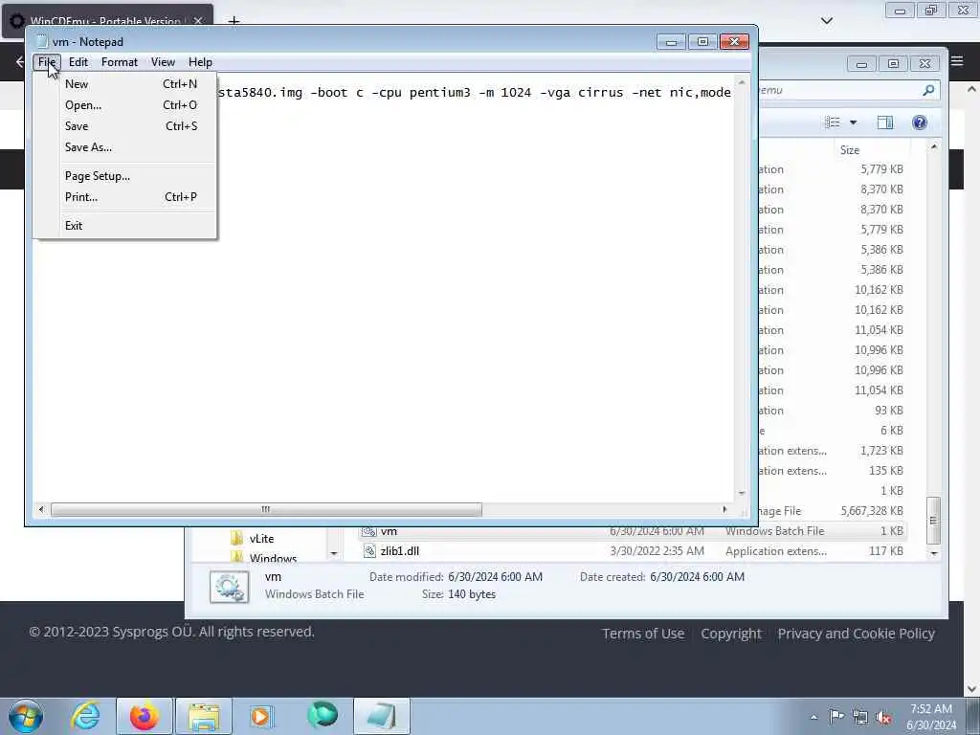The image size is (980, 735).
Task: Select the Windows folder in the navigation tree
Action: coord(273,558)
